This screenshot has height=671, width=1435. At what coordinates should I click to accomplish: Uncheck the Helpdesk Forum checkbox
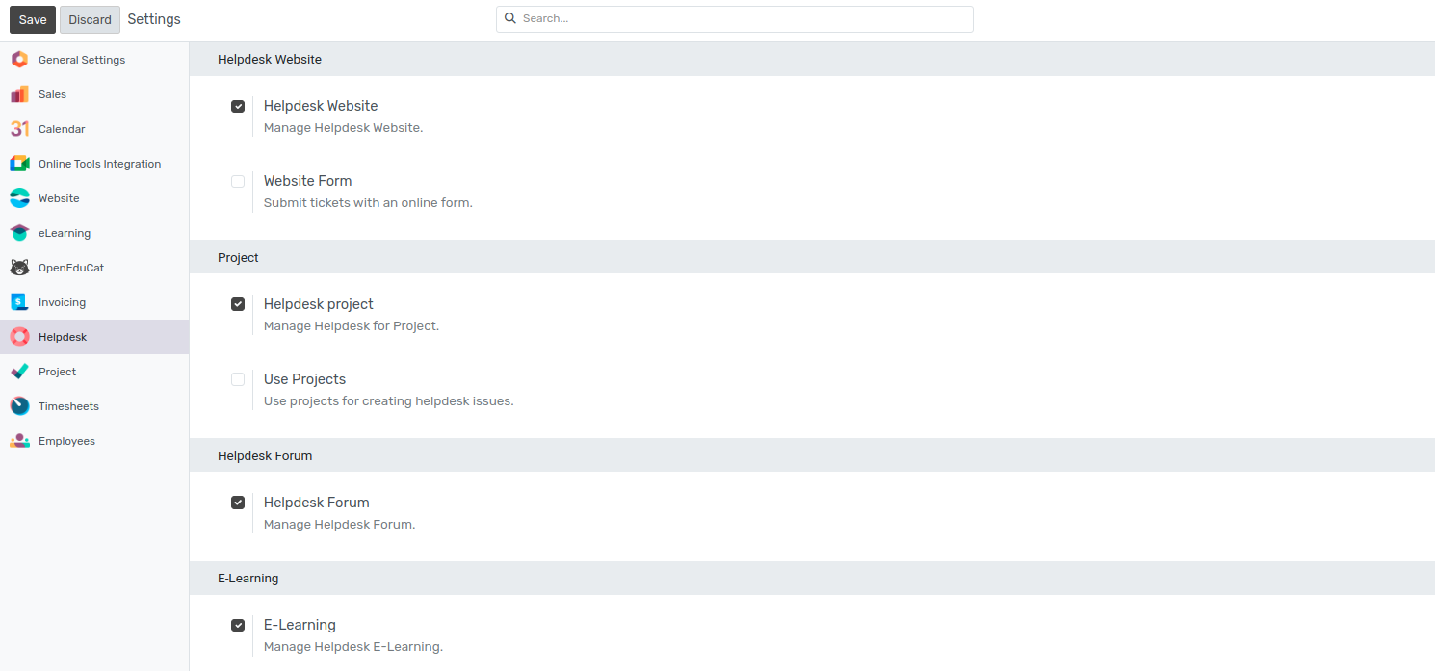[x=238, y=503]
